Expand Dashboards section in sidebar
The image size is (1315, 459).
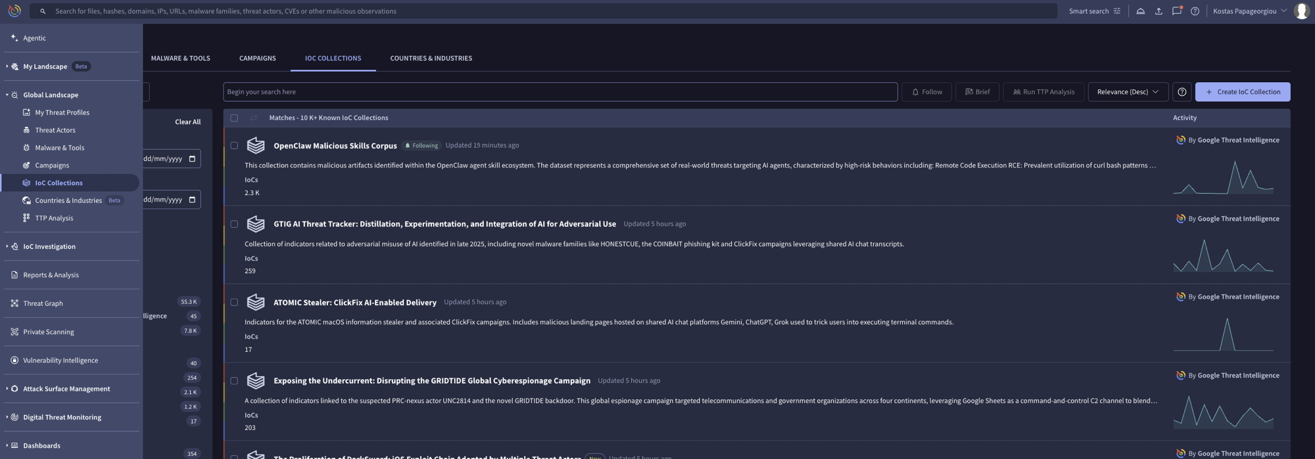tap(7, 446)
